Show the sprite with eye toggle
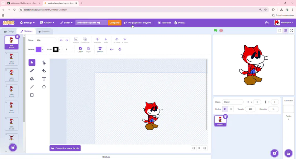 tap(225, 109)
